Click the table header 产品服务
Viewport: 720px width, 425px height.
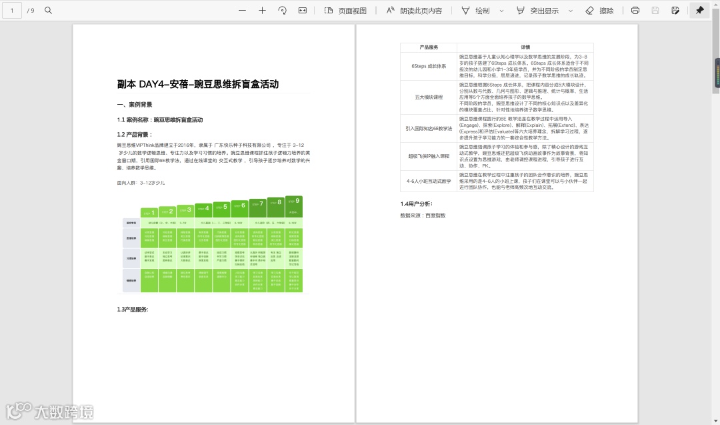(x=429, y=47)
